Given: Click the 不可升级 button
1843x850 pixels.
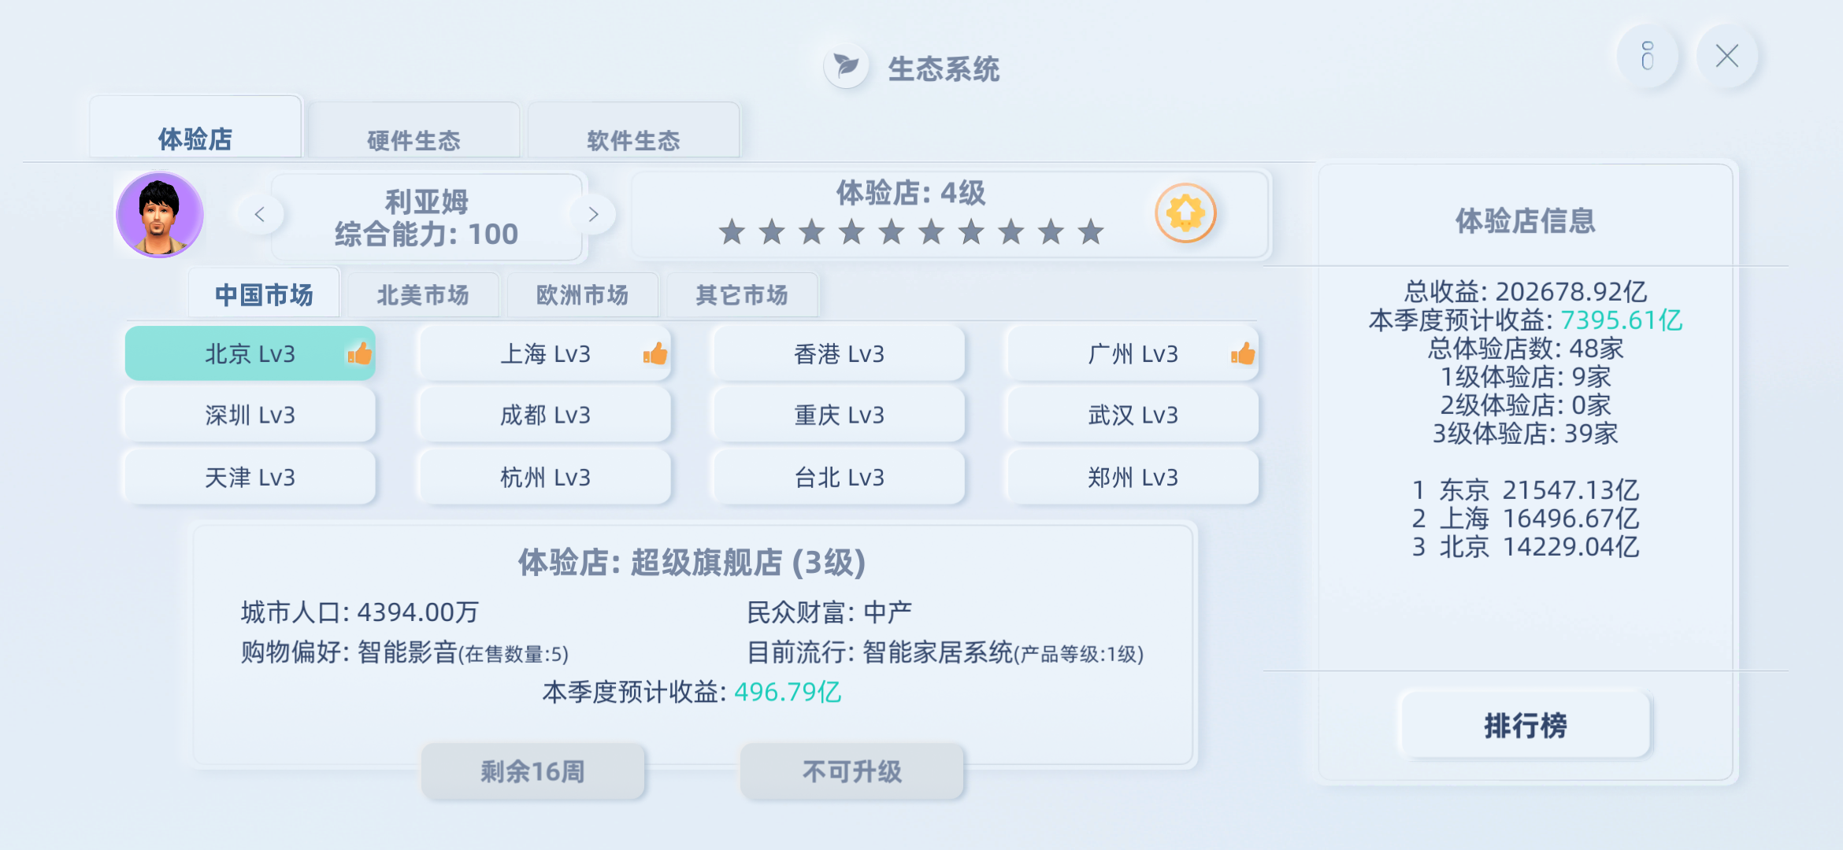Looking at the screenshot, I should (851, 771).
